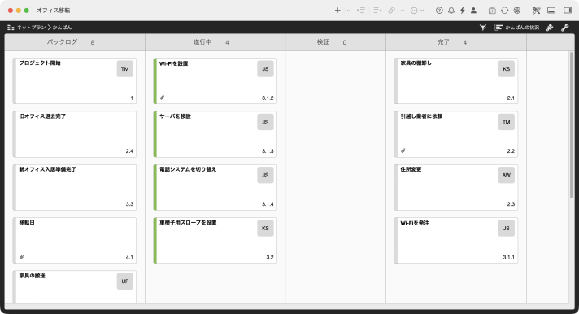
Task: Open the dropdown arrow beside the ellipsis icon
Action: (422, 11)
